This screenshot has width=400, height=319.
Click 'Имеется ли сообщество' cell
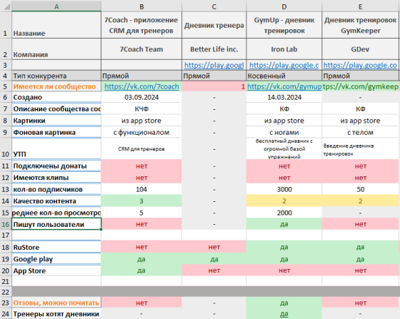[x=56, y=86]
